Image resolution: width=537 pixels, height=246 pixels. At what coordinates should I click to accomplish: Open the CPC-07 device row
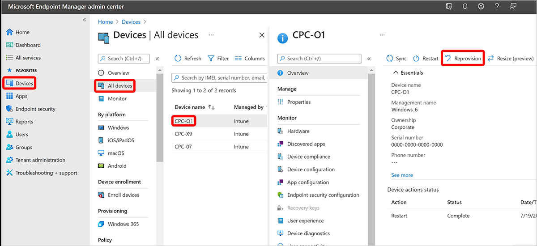click(219, 147)
